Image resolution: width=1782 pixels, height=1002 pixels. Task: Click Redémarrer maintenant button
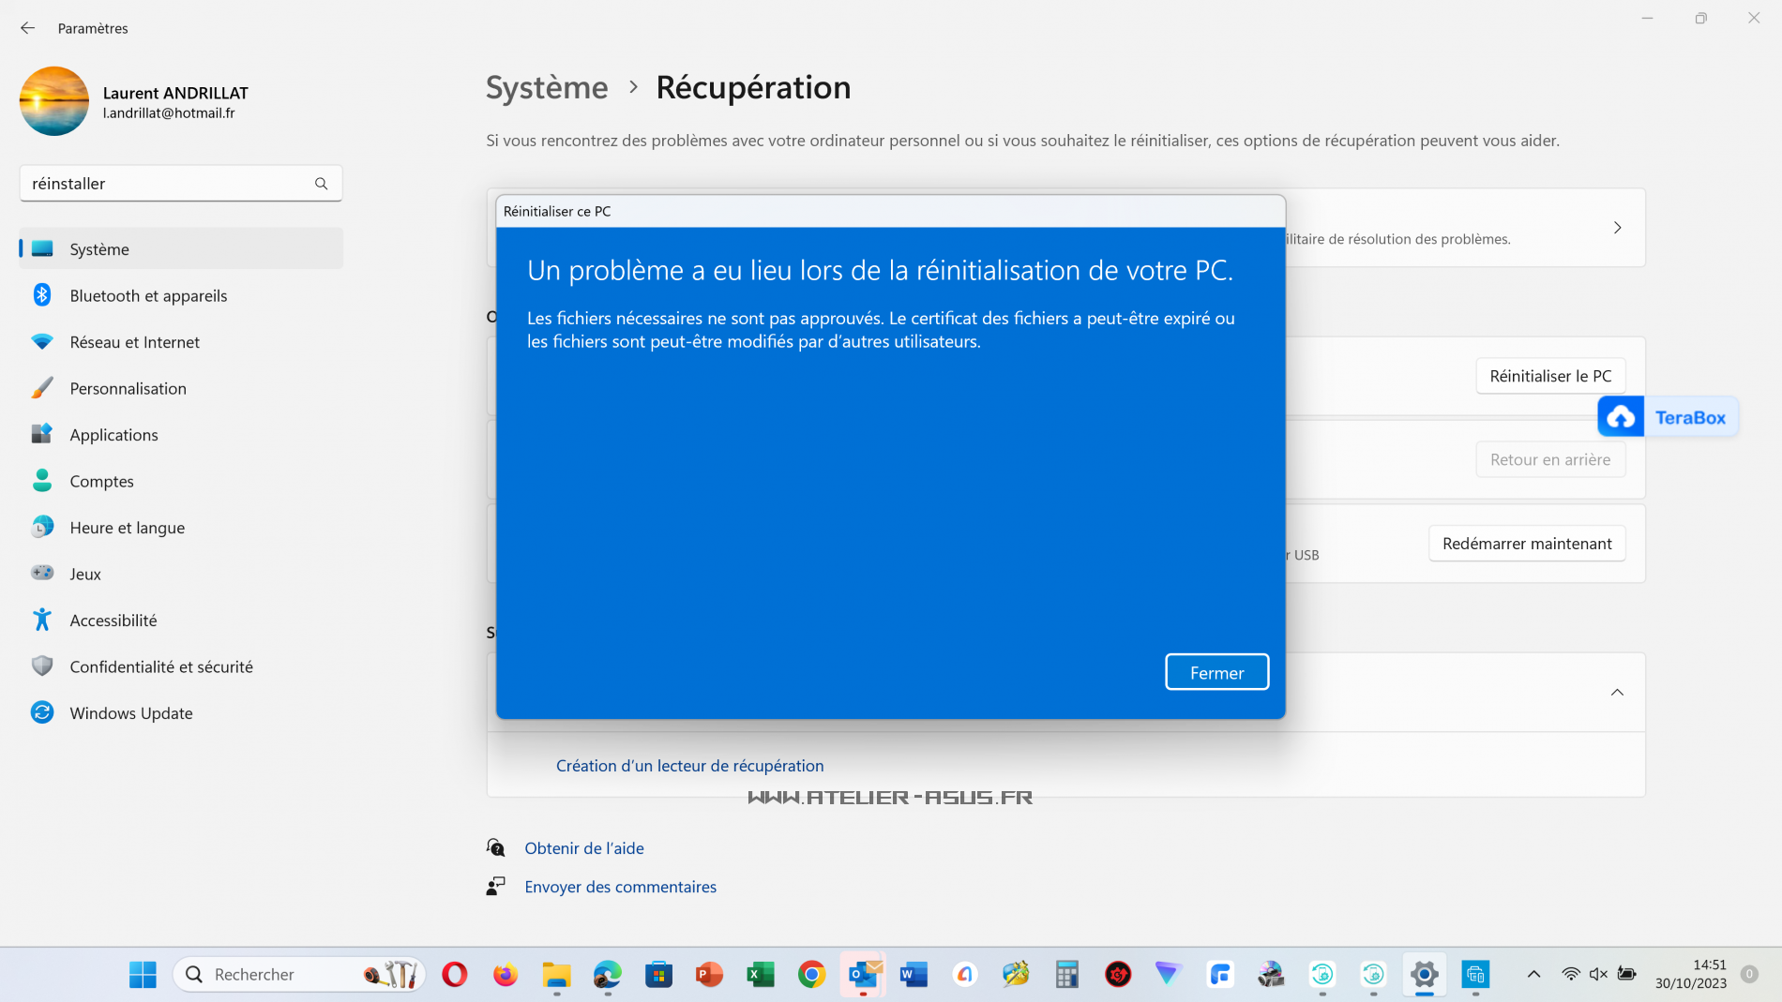[x=1526, y=544]
